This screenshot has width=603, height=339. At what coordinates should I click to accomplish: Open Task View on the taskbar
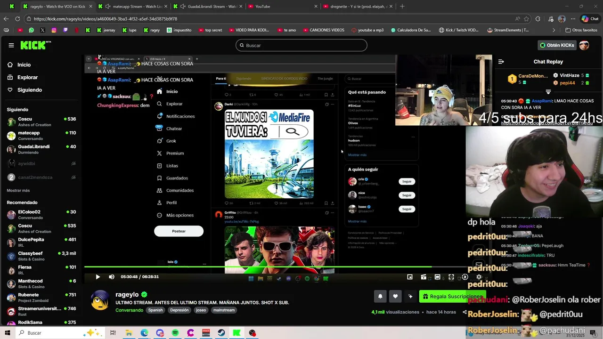click(113, 333)
